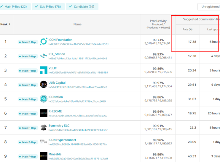Click the 99.97% productivity value

point(158,83)
